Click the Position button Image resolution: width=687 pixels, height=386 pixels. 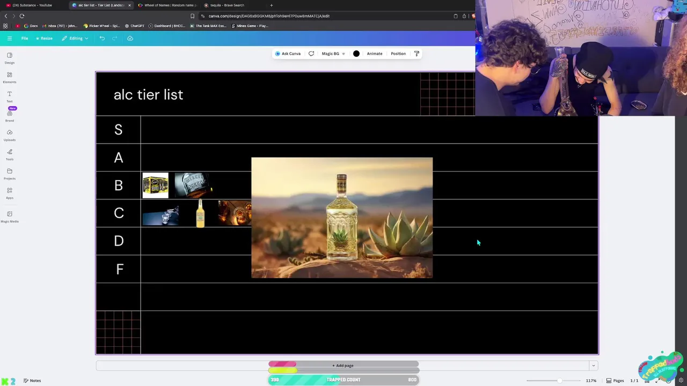point(398,54)
